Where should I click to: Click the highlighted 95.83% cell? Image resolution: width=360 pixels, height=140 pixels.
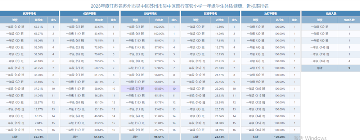(159, 89)
